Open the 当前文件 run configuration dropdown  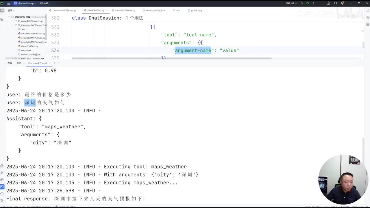[291, 3]
